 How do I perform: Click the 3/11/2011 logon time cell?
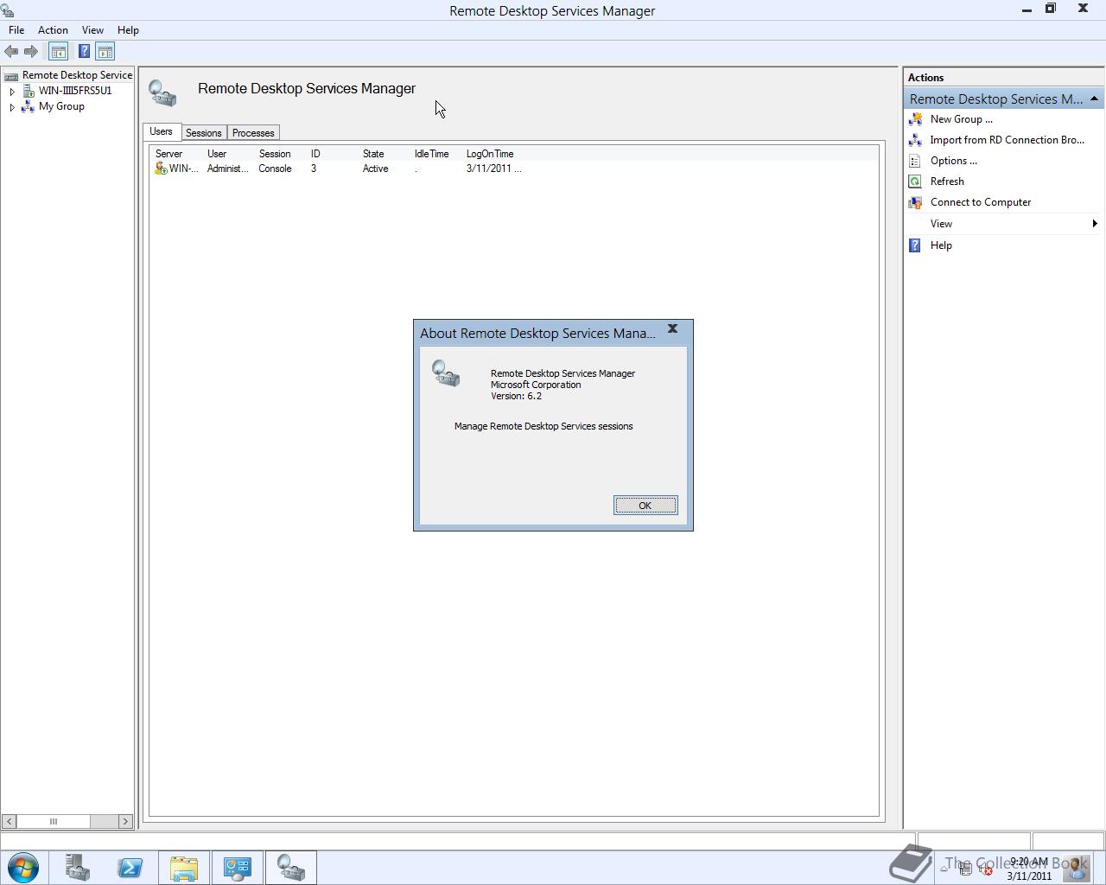click(493, 169)
